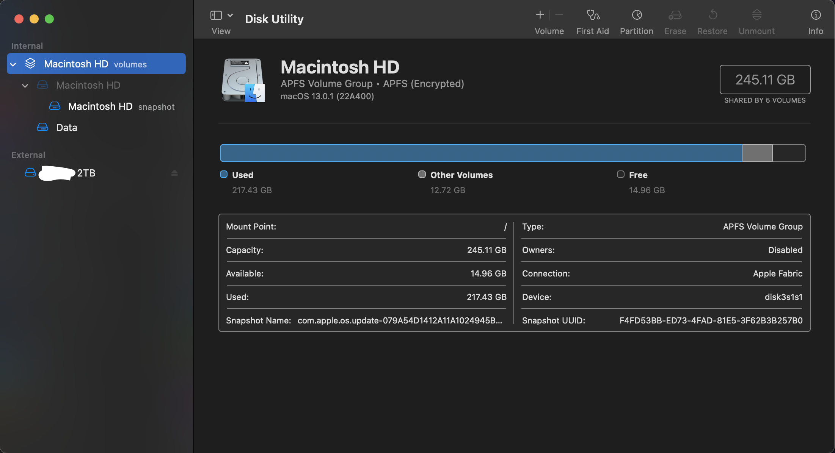Click the Partition label
Image resolution: width=835 pixels, height=453 pixels.
coord(637,31)
